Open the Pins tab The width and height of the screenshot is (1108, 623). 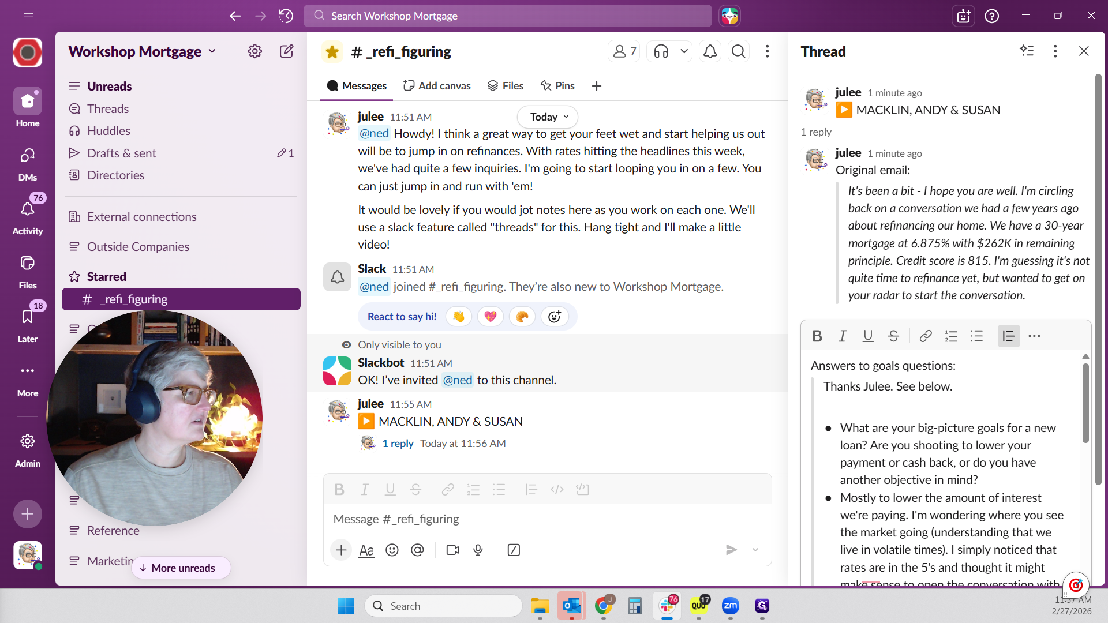pos(557,86)
